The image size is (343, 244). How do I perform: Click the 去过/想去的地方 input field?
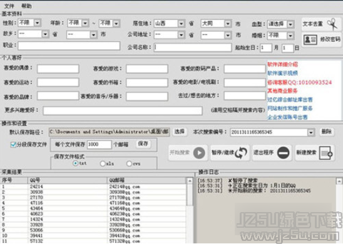(245, 96)
